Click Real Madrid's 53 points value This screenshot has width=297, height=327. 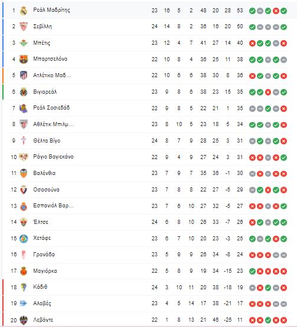[x=240, y=11]
